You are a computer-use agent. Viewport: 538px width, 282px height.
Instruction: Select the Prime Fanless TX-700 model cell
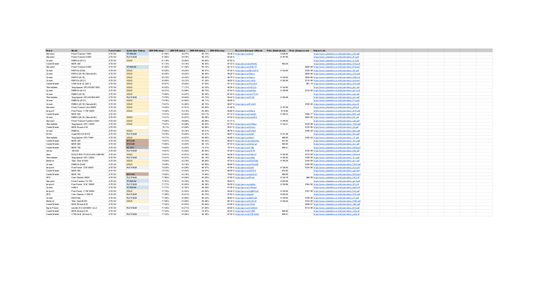tap(89, 181)
